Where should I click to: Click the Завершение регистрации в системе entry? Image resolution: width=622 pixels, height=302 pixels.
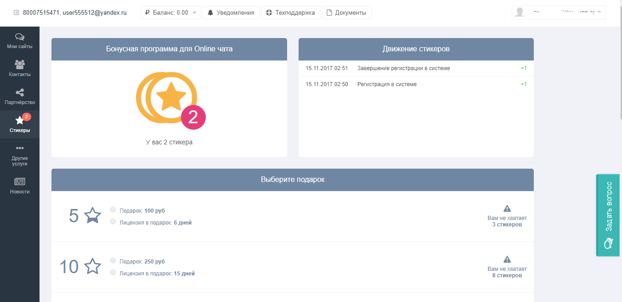403,68
